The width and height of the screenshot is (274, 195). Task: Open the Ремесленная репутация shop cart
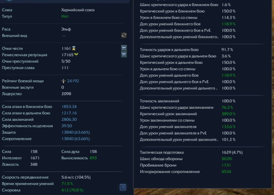pyautogui.click(x=124, y=55)
